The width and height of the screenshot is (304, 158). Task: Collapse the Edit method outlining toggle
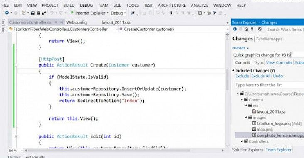click(x=16, y=136)
